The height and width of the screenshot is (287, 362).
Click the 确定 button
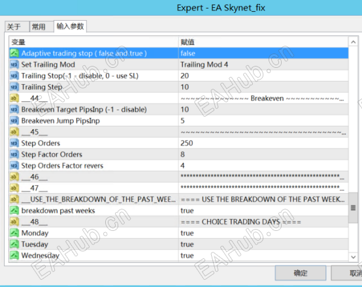click(301, 273)
